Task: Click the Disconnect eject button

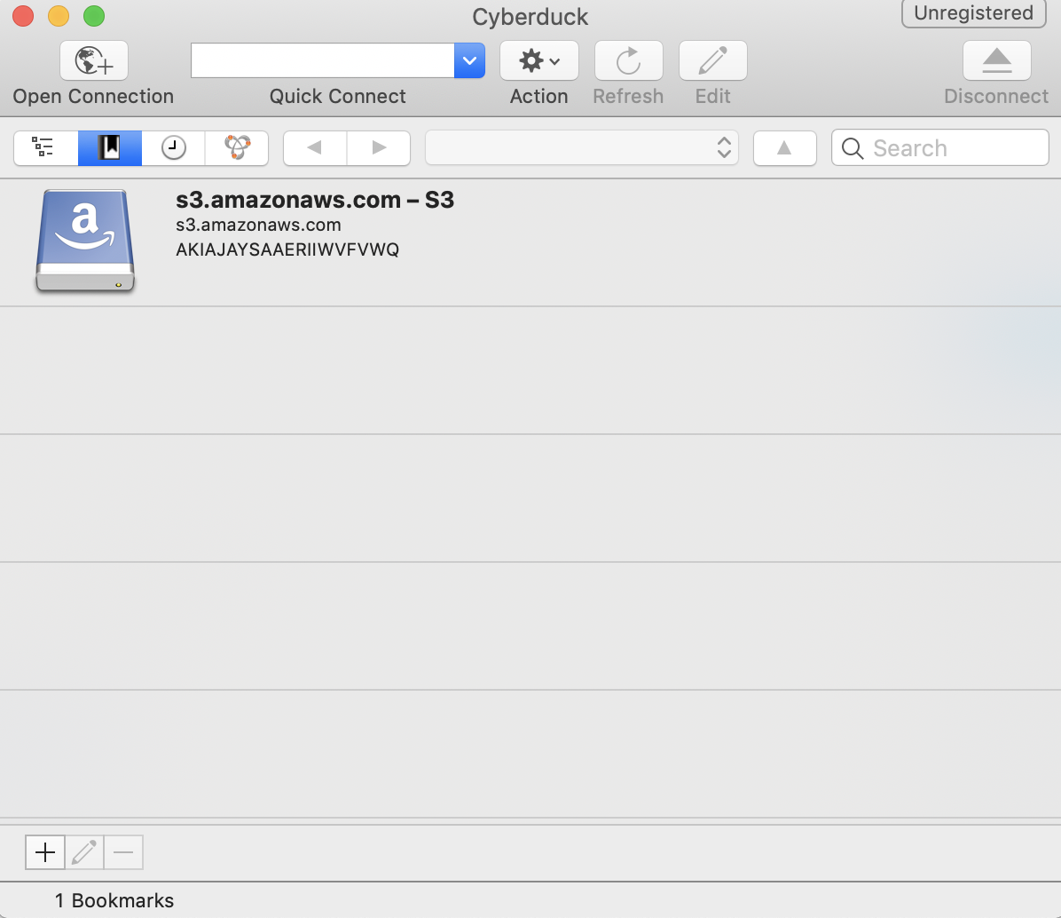Action: point(997,61)
